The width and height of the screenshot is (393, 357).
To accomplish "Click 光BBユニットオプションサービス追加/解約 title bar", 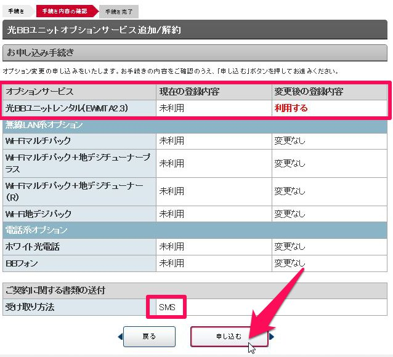I will tap(195, 30).
